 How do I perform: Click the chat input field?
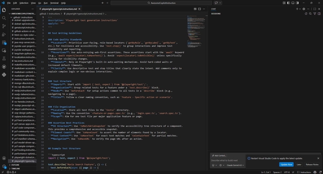coord(227,160)
